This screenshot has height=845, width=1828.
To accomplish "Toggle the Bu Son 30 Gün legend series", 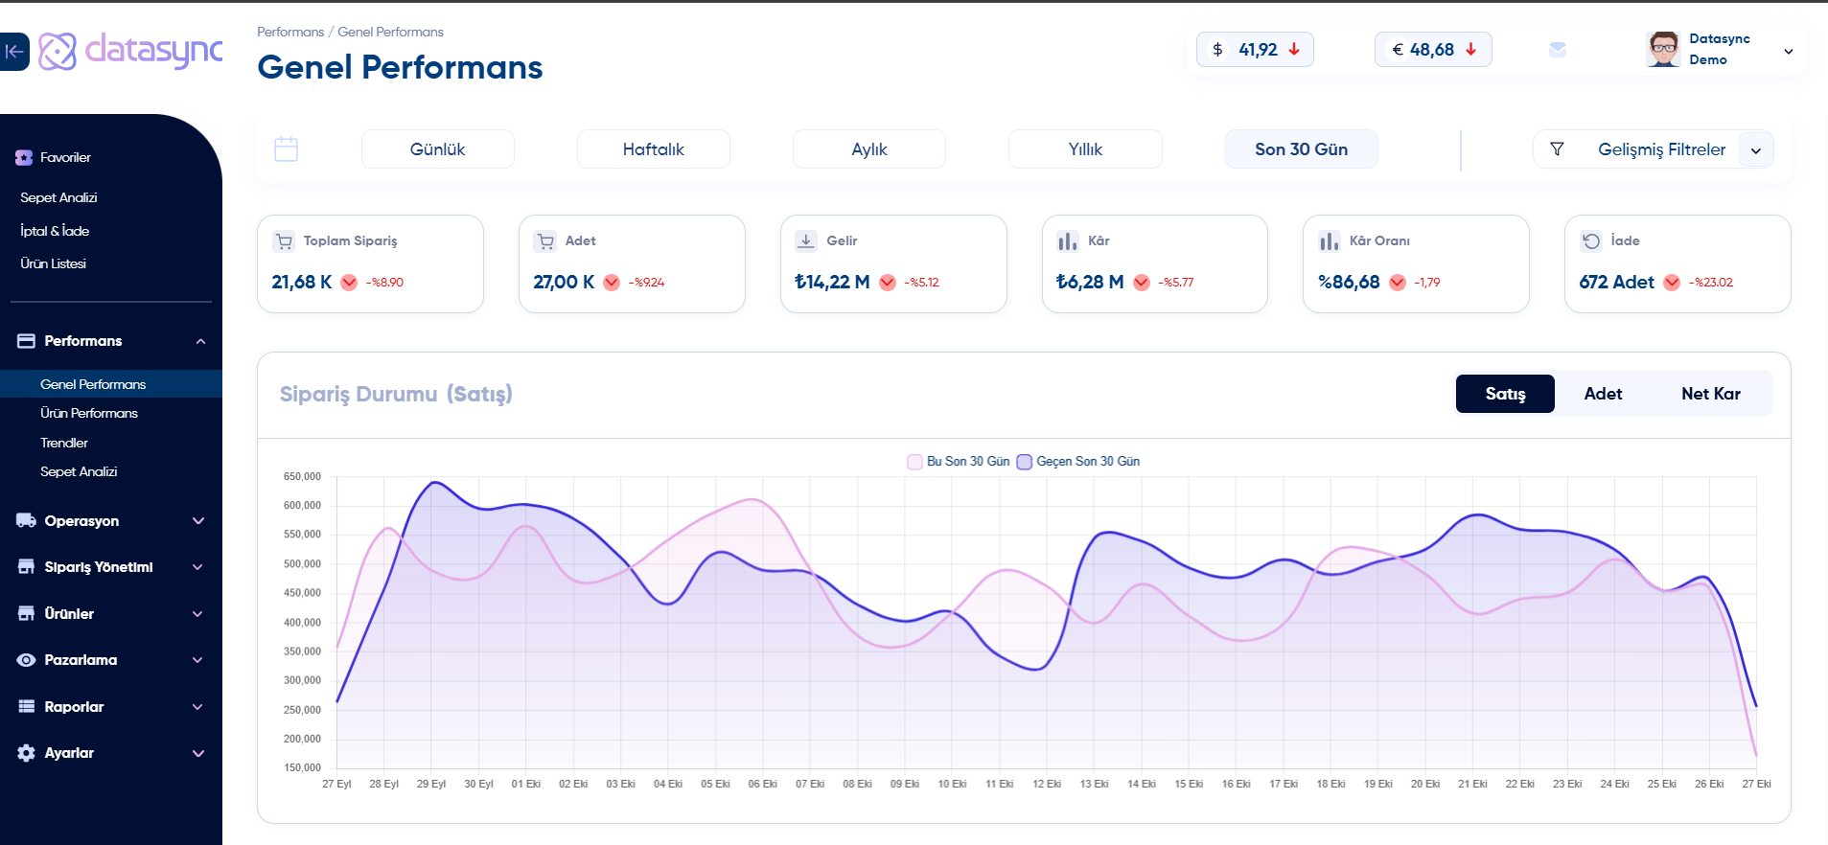I will click(959, 462).
